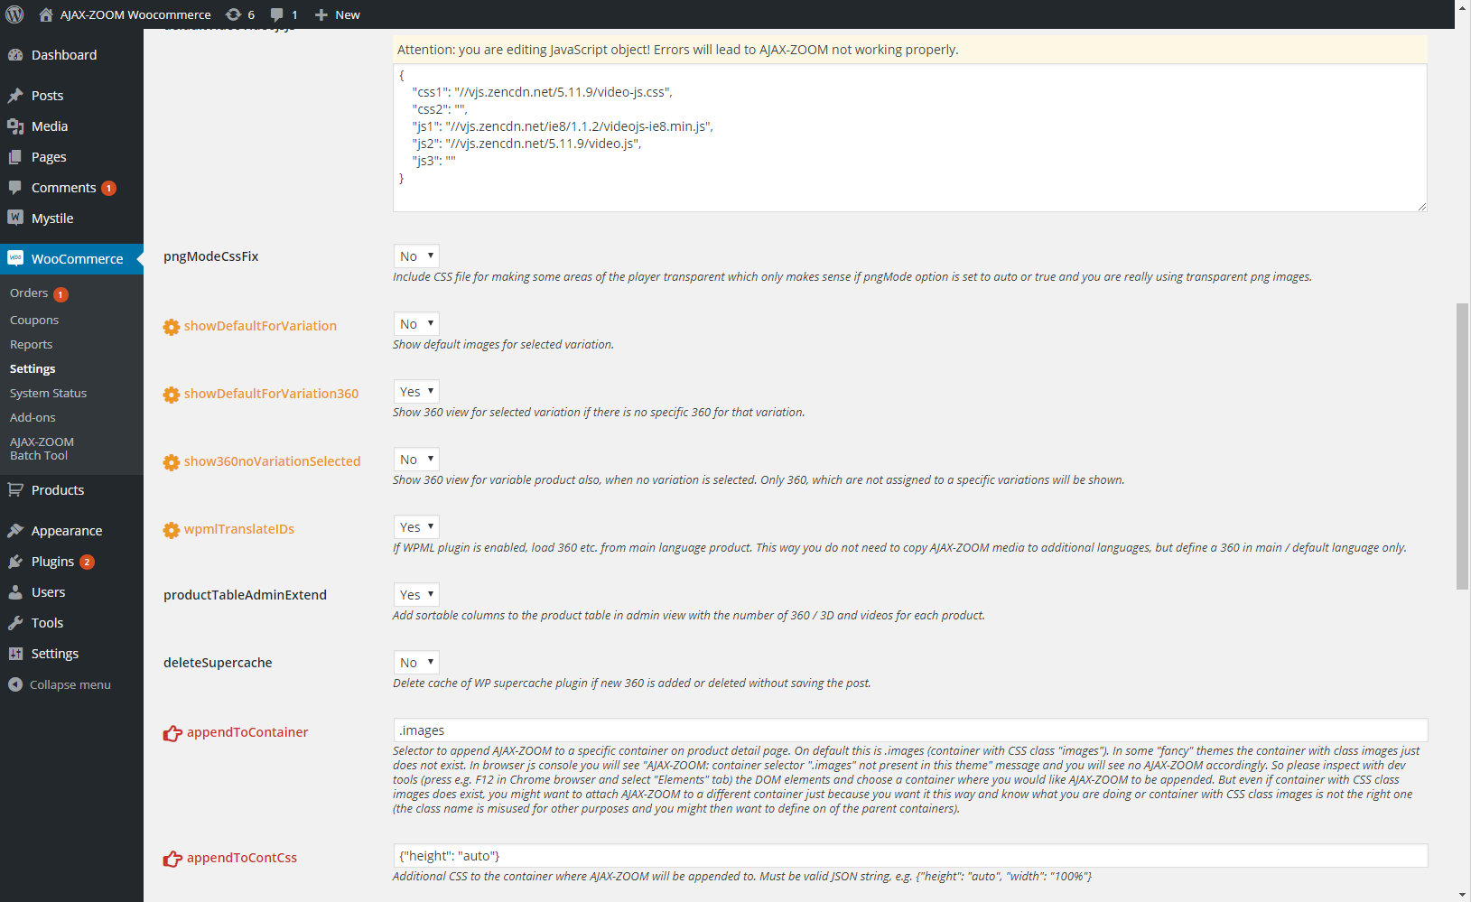The width and height of the screenshot is (1471, 902).
Task: Click the Mystile theme icon
Action: (x=15, y=218)
